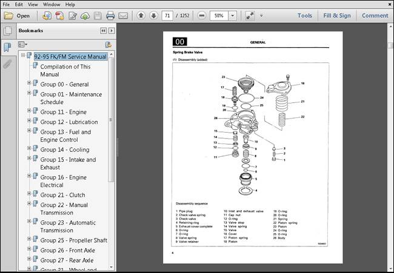Viewport: 394px width, 273px height.
Task: Click the Bookmarks panel title
Action: (31, 31)
